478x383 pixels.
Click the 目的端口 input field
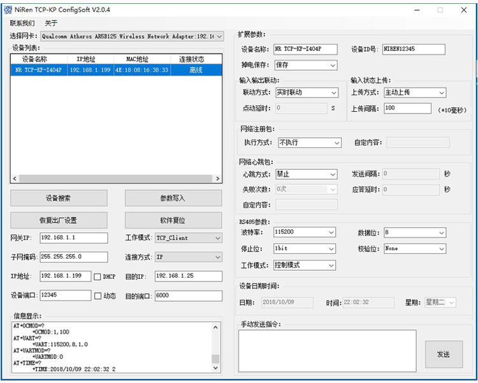[189, 296]
